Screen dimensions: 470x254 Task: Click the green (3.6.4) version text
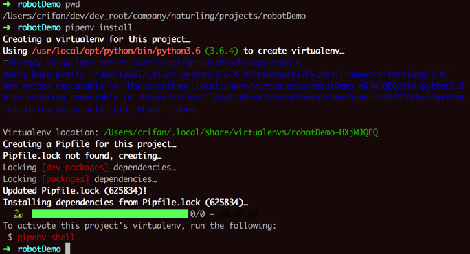(x=222, y=51)
